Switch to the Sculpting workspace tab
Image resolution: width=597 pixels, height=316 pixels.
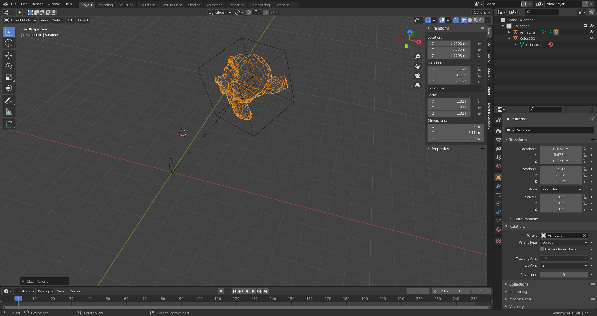126,5
